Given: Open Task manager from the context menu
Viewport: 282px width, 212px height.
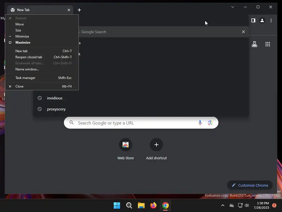Looking at the screenshot, I should 42,78.
